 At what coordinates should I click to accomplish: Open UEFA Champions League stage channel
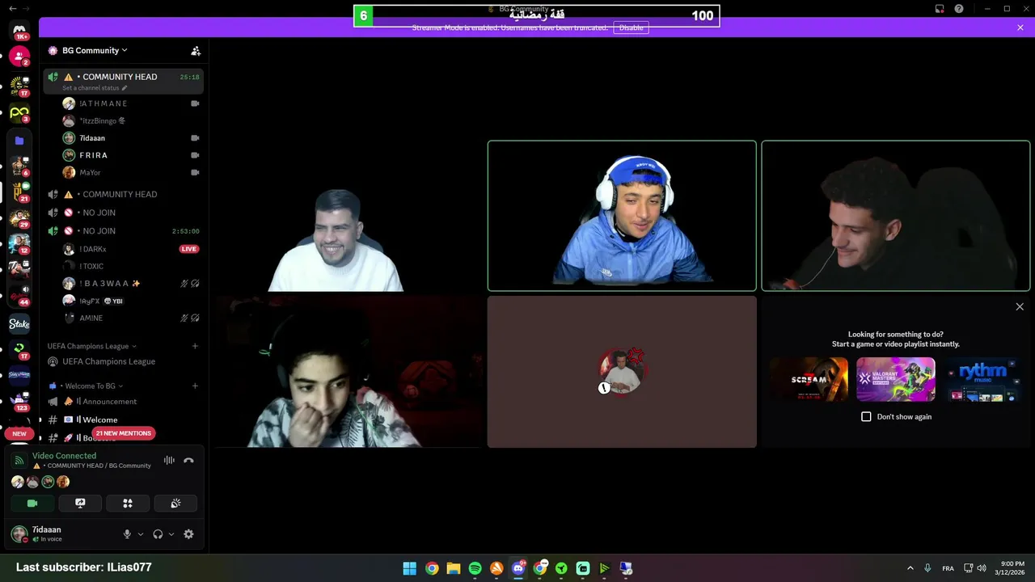pos(123,361)
